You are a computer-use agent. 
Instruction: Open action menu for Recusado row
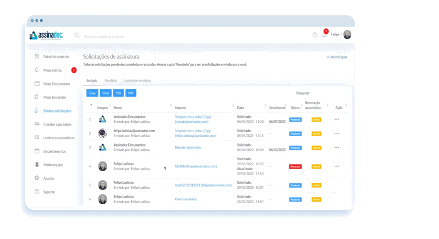[337, 166]
